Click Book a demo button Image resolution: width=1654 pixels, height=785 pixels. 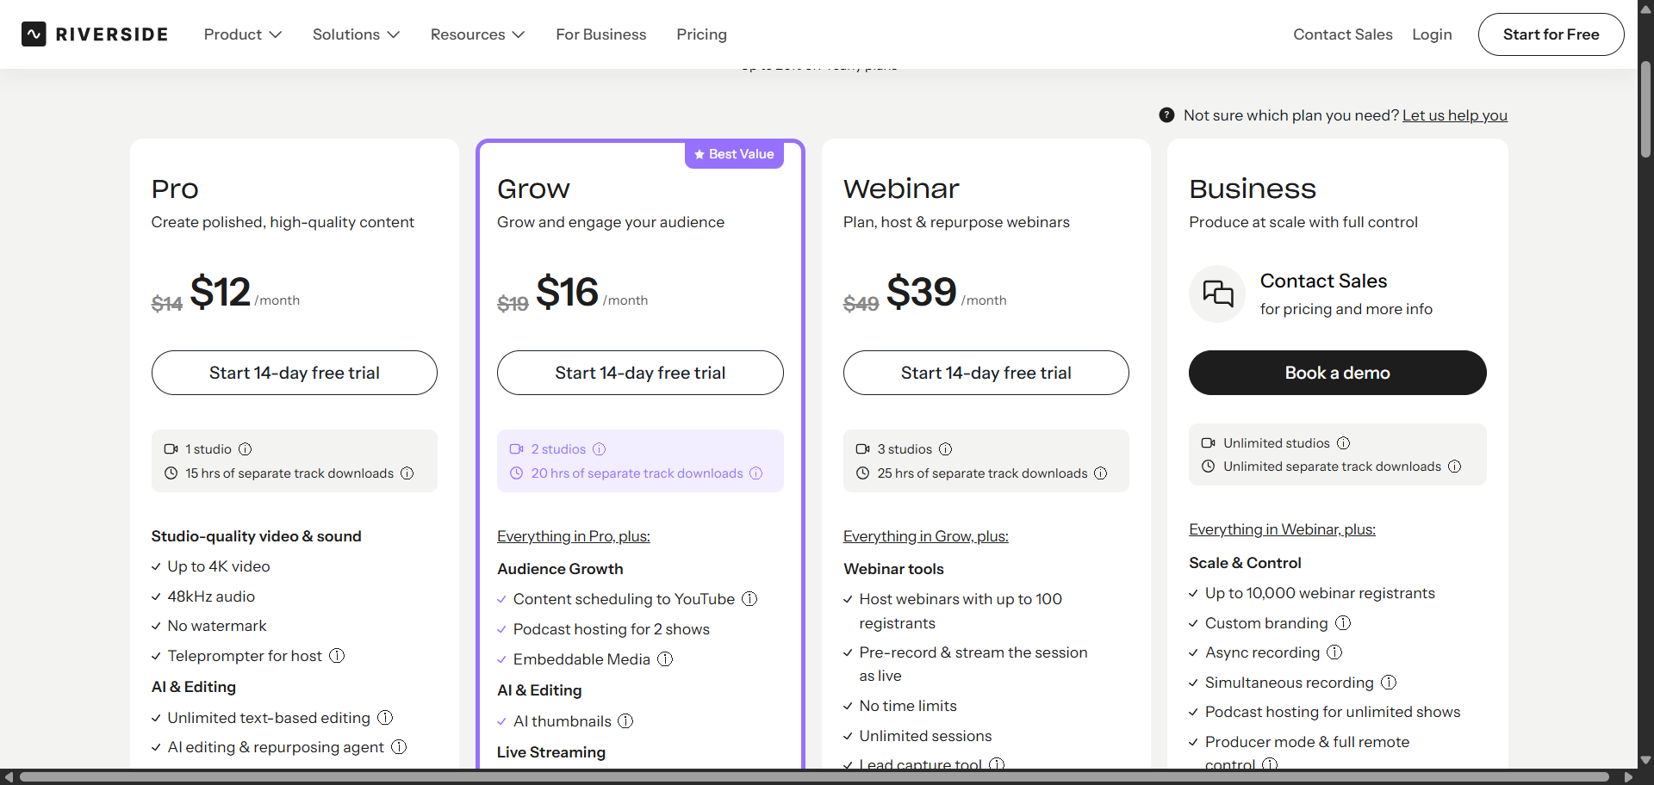(x=1338, y=373)
